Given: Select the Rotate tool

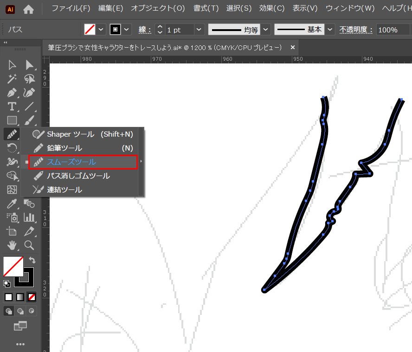Looking at the screenshot, I should [12, 148].
